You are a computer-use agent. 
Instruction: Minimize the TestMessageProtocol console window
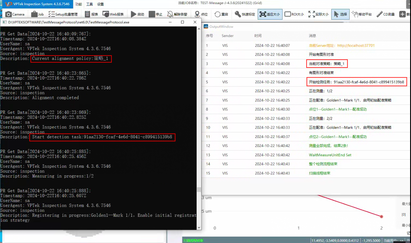[170, 22]
